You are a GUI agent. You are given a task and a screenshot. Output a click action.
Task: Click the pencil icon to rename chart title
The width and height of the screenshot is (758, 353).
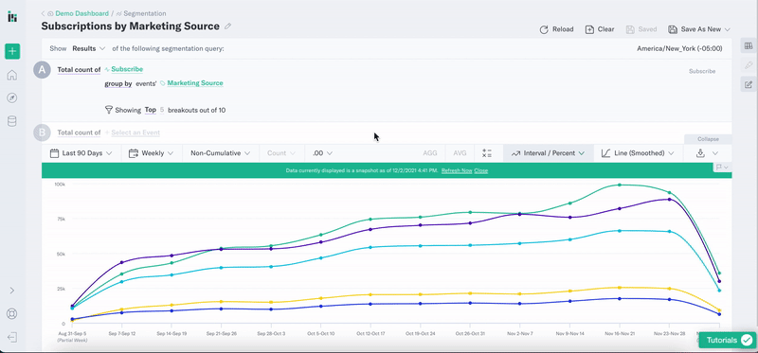[228, 26]
